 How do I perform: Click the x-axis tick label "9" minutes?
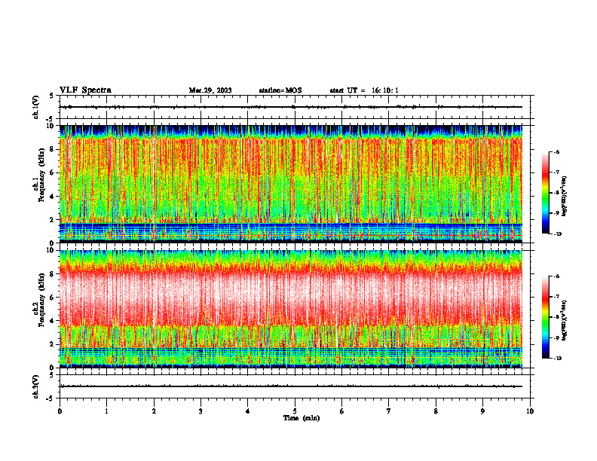click(482, 411)
